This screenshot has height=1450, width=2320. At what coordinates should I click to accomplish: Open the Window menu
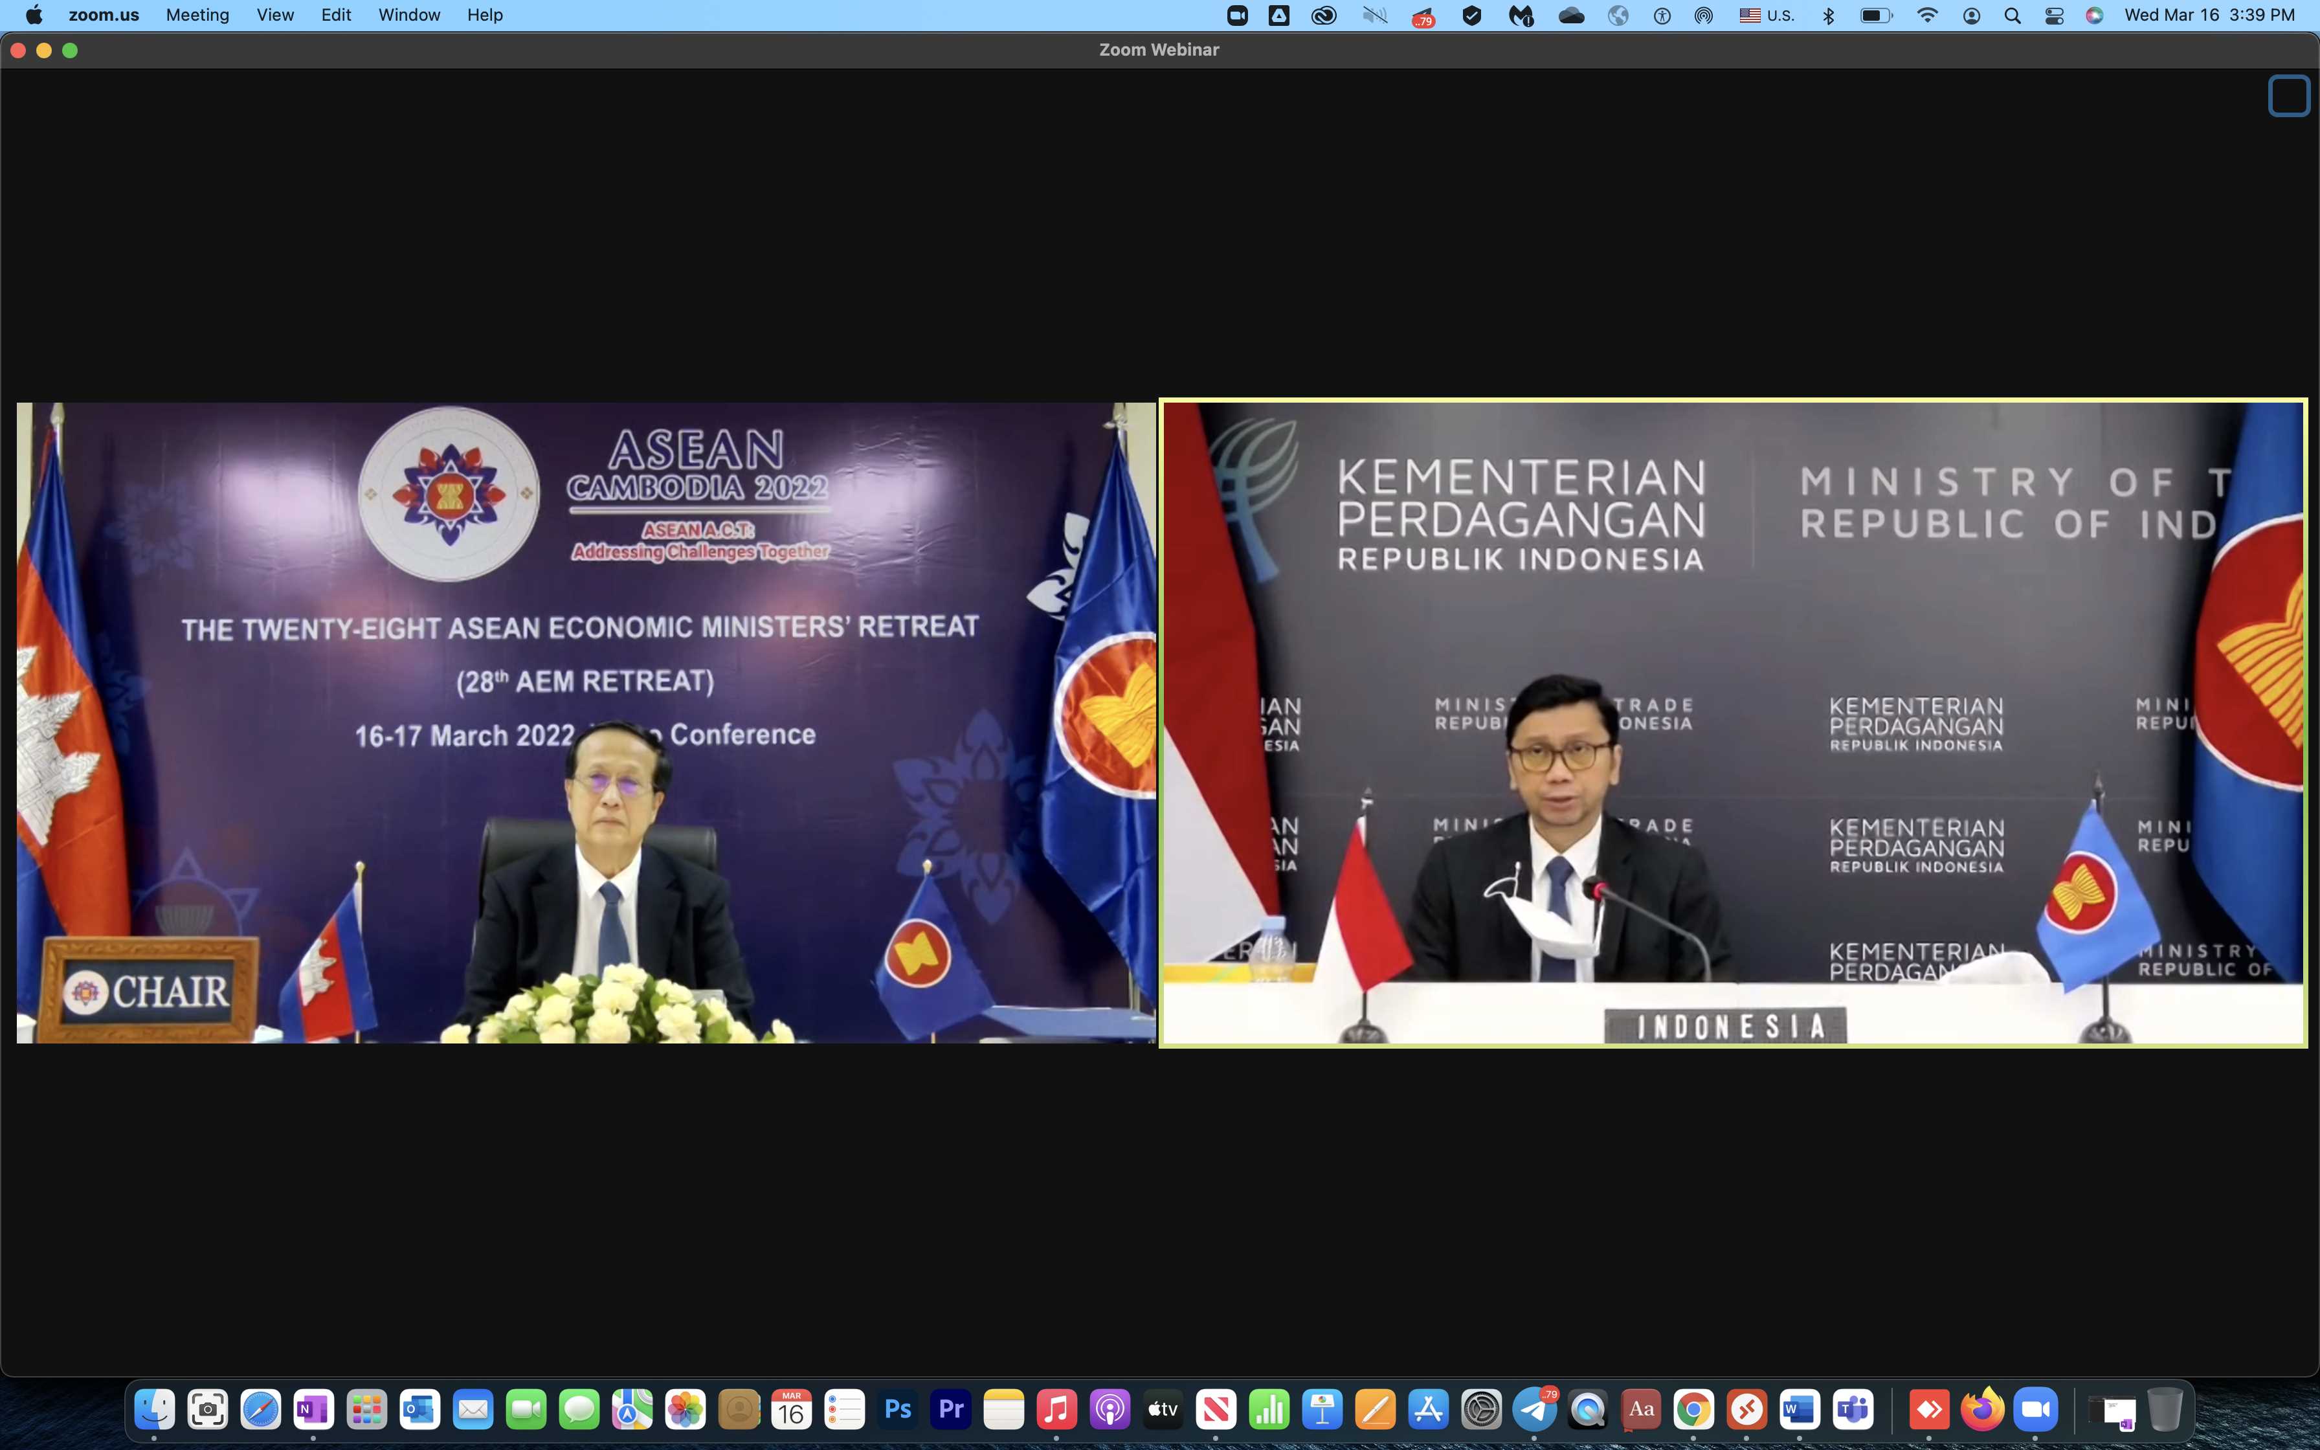(409, 16)
